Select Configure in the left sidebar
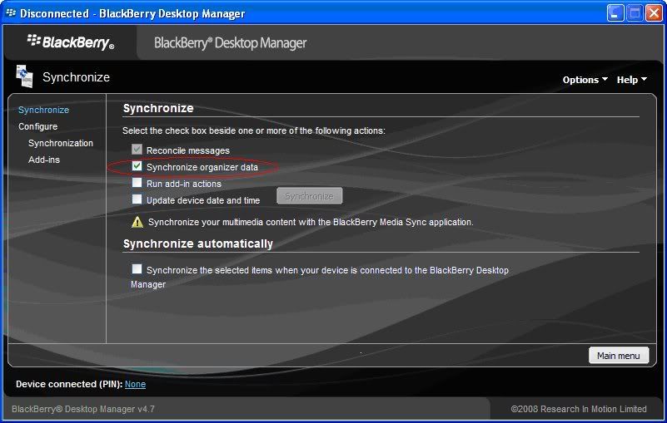Screen dimensions: 667x423 pyautogui.click(x=37, y=126)
